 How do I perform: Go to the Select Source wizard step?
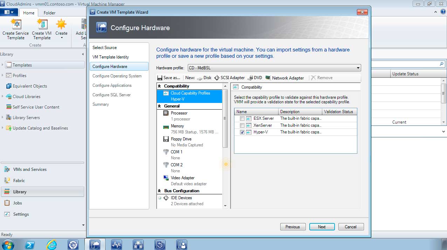104,48
